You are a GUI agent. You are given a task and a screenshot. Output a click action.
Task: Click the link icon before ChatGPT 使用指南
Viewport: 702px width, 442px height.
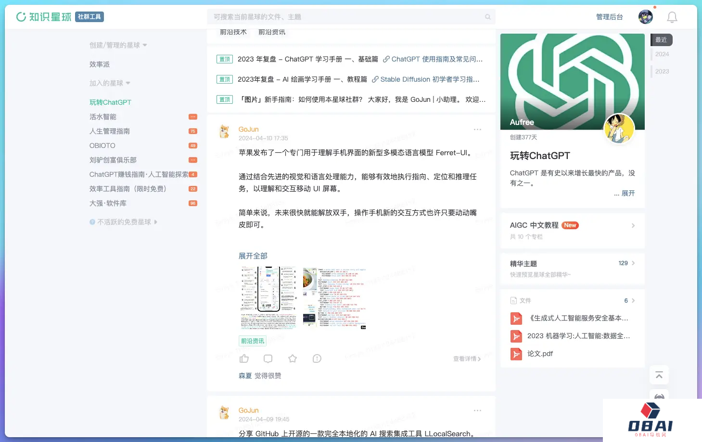pos(386,59)
